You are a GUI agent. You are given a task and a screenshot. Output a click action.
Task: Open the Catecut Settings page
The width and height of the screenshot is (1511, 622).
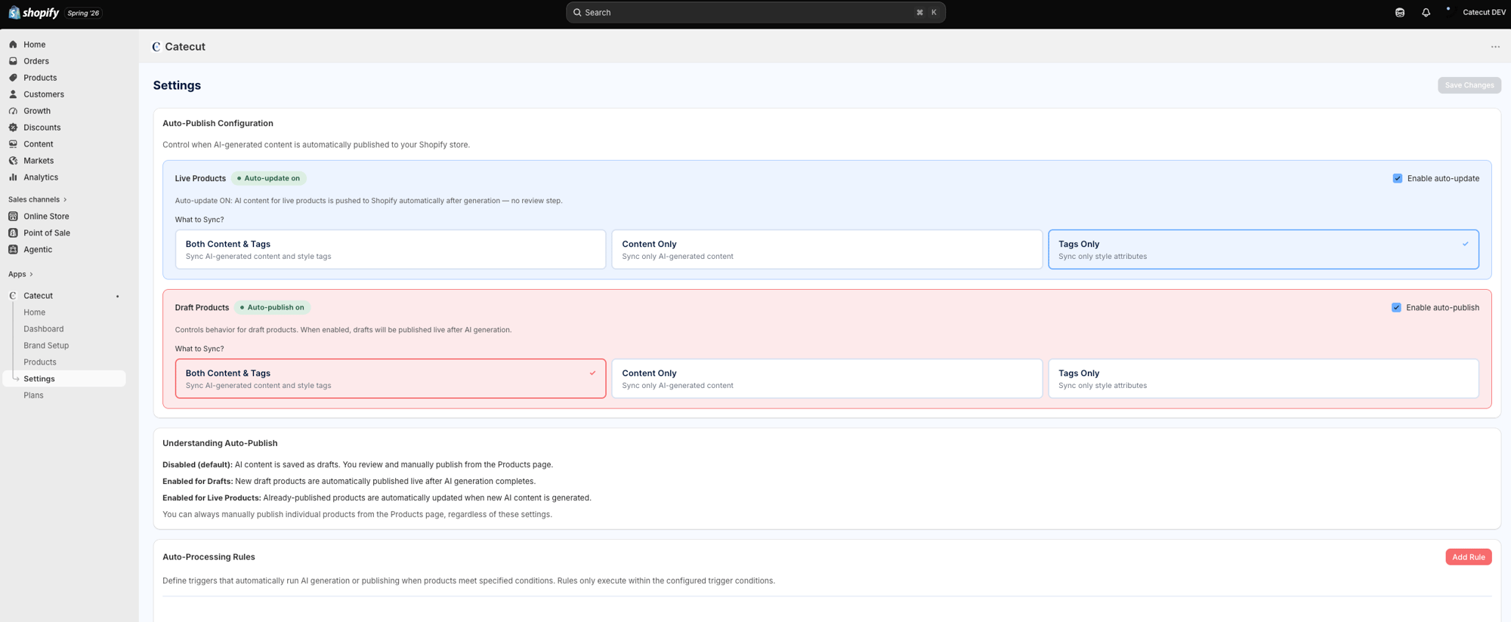pyautogui.click(x=64, y=379)
